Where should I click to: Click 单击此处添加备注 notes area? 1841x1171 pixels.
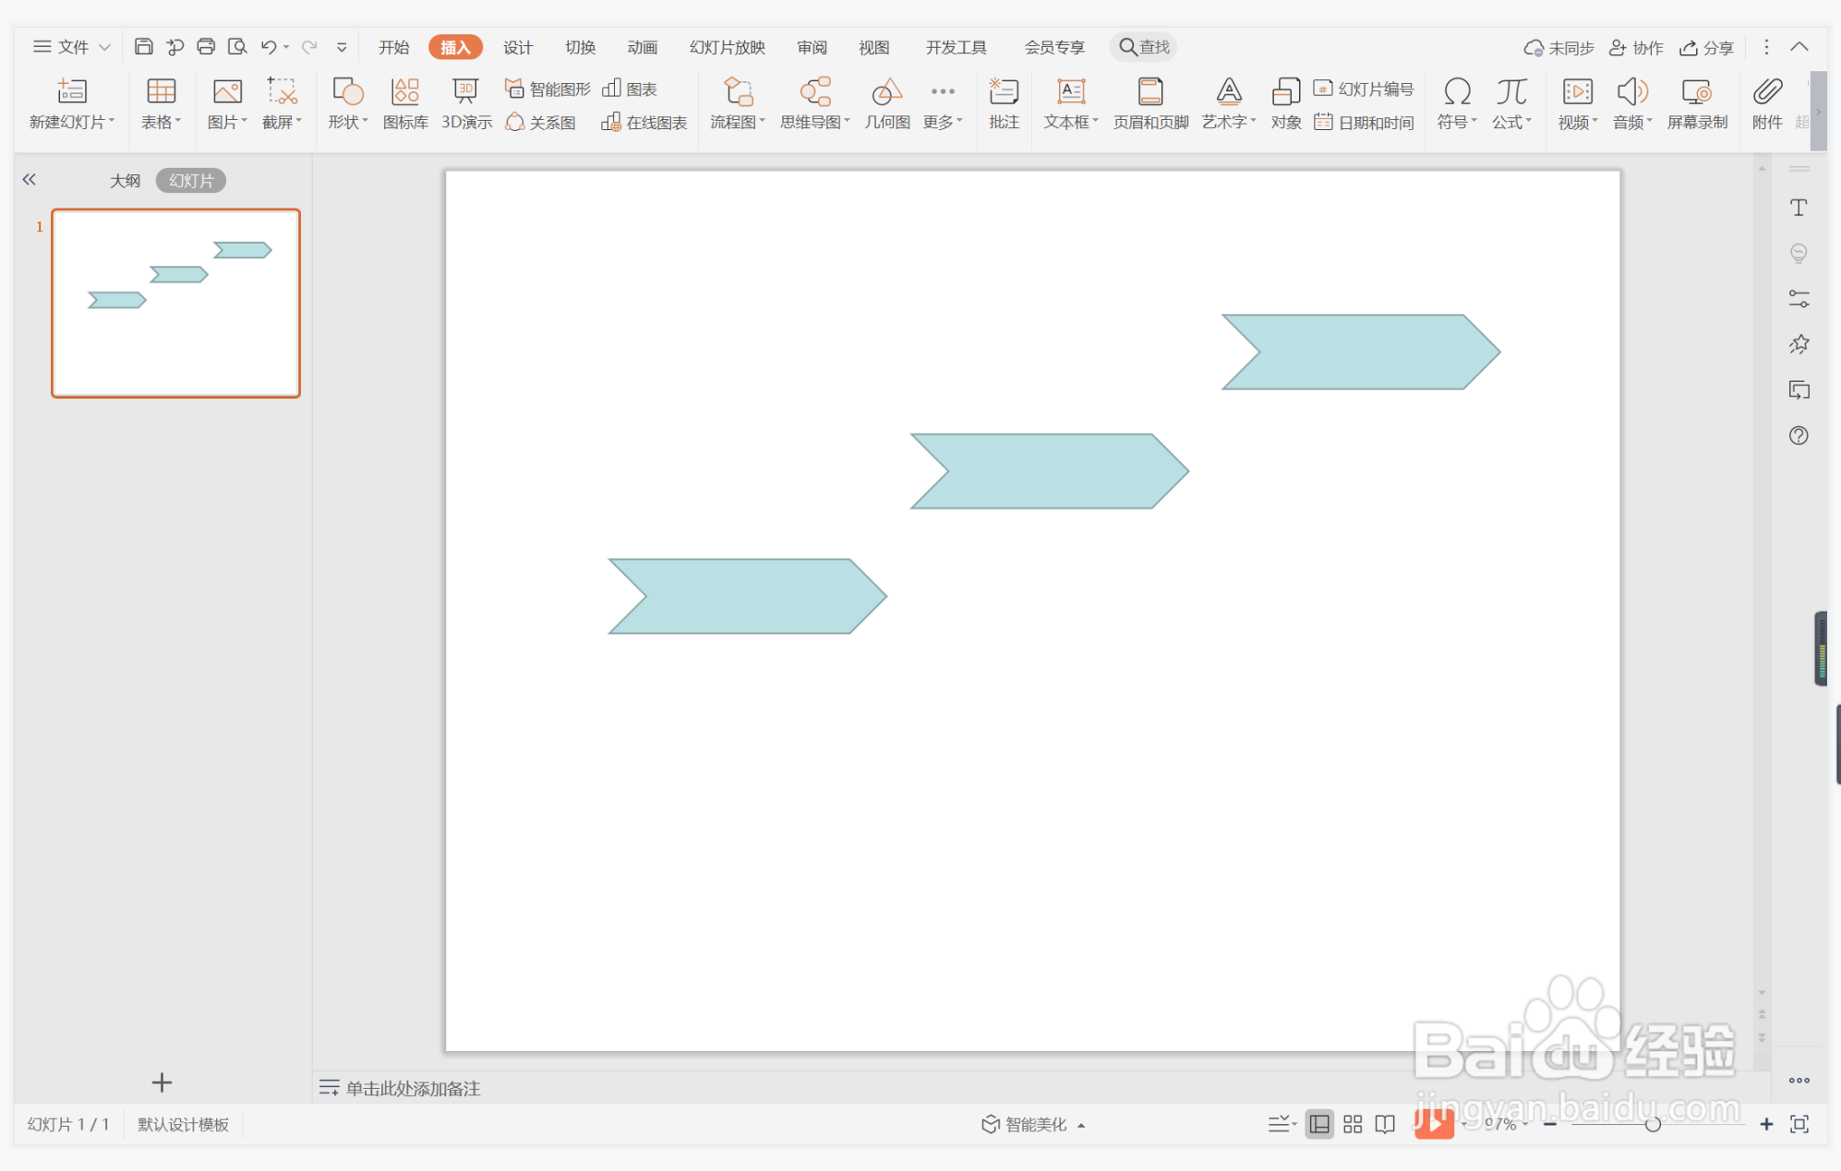click(x=413, y=1088)
